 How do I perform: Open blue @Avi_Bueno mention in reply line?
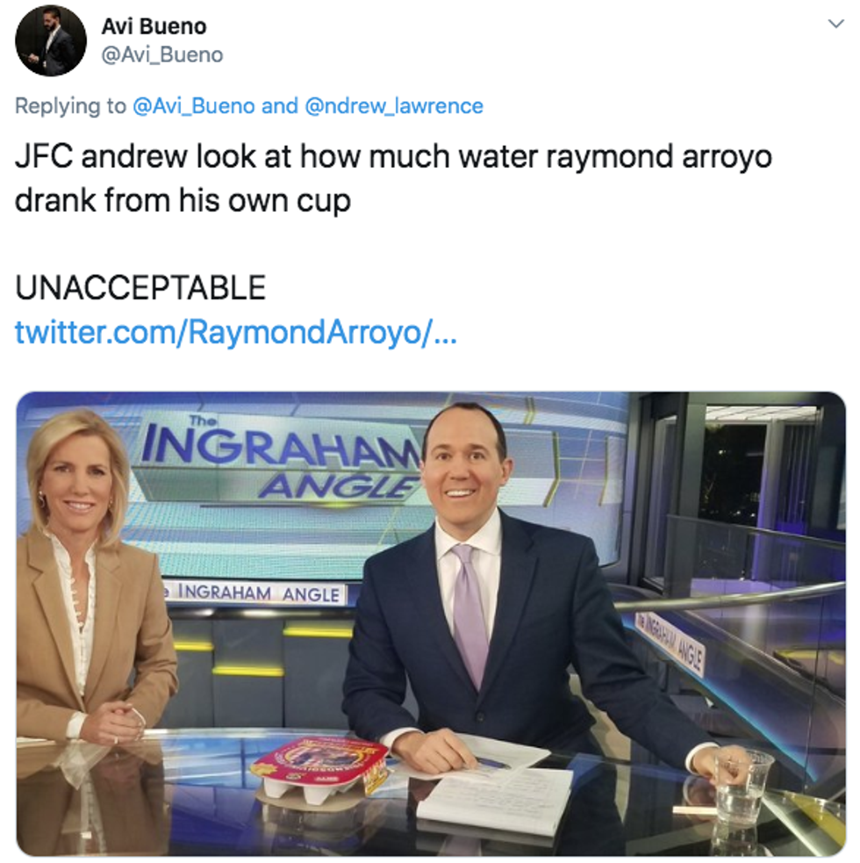tap(194, 105)
